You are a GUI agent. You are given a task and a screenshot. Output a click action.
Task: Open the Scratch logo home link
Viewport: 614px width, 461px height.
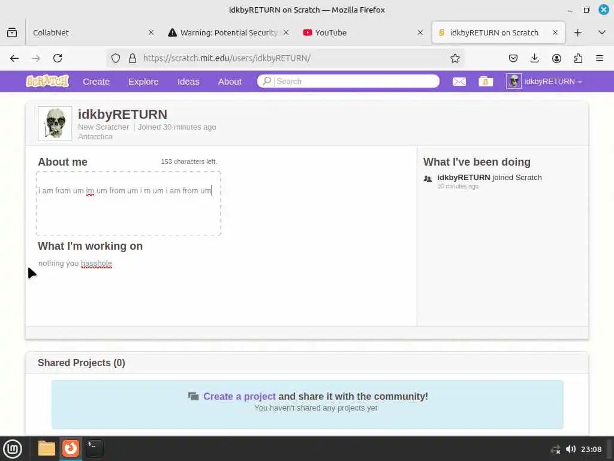click(x=47, y=81)
